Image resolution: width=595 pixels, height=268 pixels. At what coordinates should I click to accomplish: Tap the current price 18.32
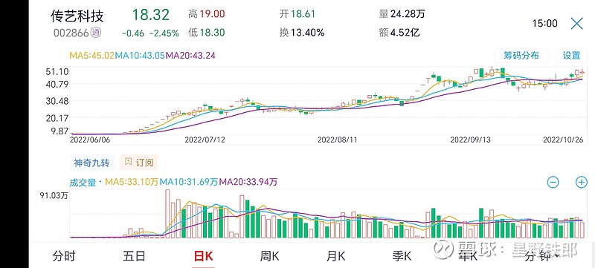(150, 15)
